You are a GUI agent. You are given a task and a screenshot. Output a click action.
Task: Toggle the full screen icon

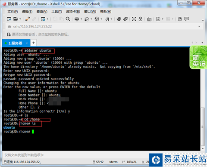[x=134, y=19]
